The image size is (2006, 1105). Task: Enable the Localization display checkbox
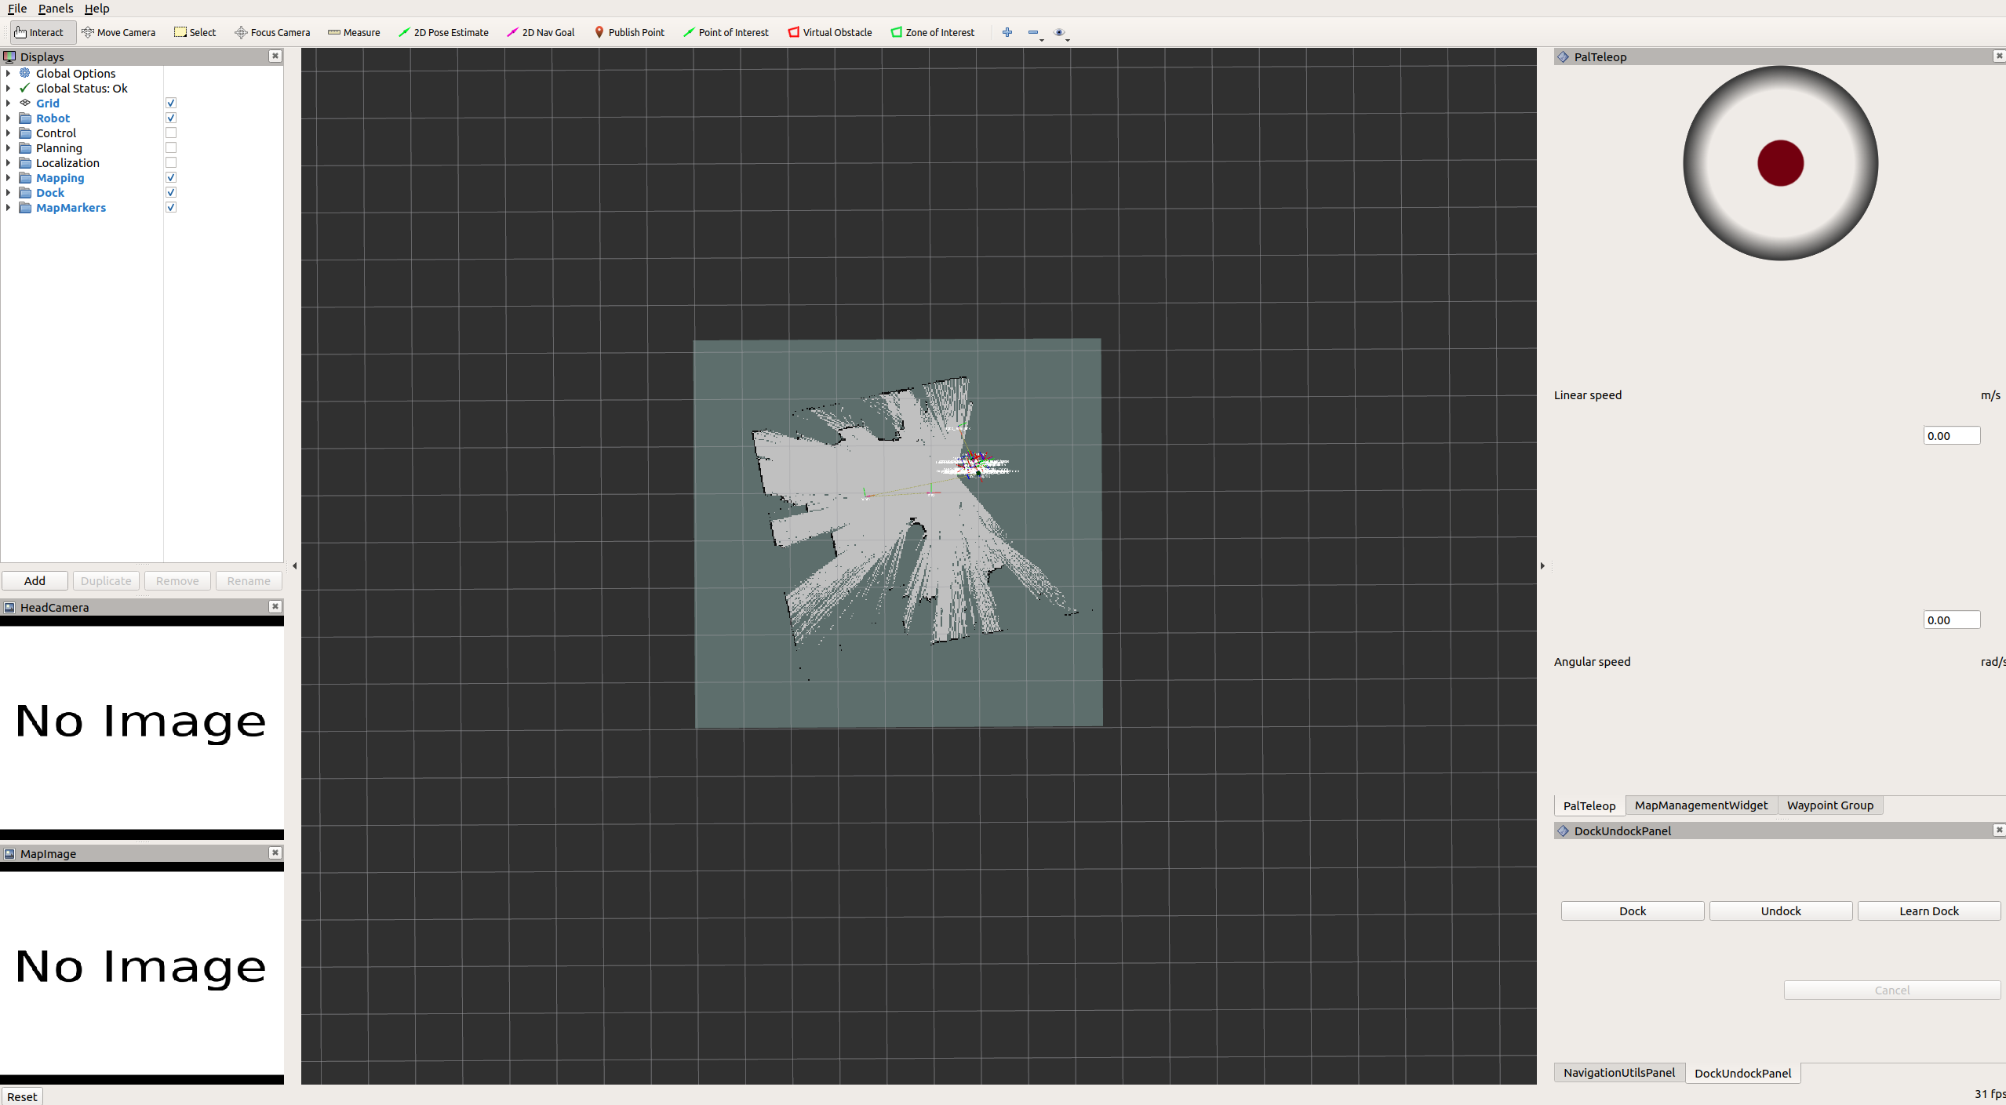tap(171, 162)
